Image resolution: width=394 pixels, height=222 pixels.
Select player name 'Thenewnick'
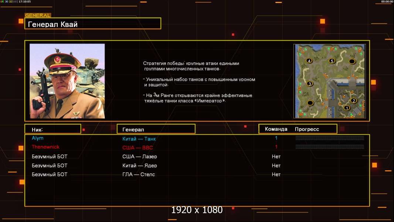point(45,147)
